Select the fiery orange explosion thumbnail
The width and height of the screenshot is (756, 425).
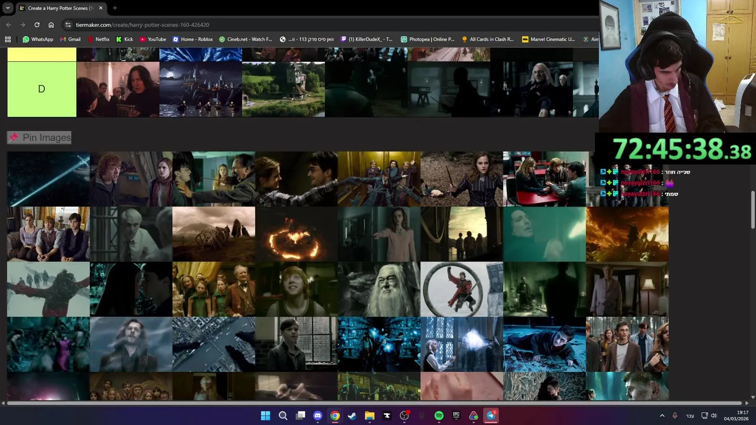[627, 234]
